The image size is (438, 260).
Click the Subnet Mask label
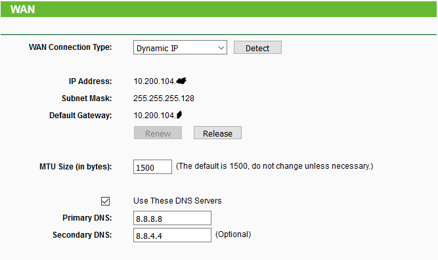(x=87, y=98)
